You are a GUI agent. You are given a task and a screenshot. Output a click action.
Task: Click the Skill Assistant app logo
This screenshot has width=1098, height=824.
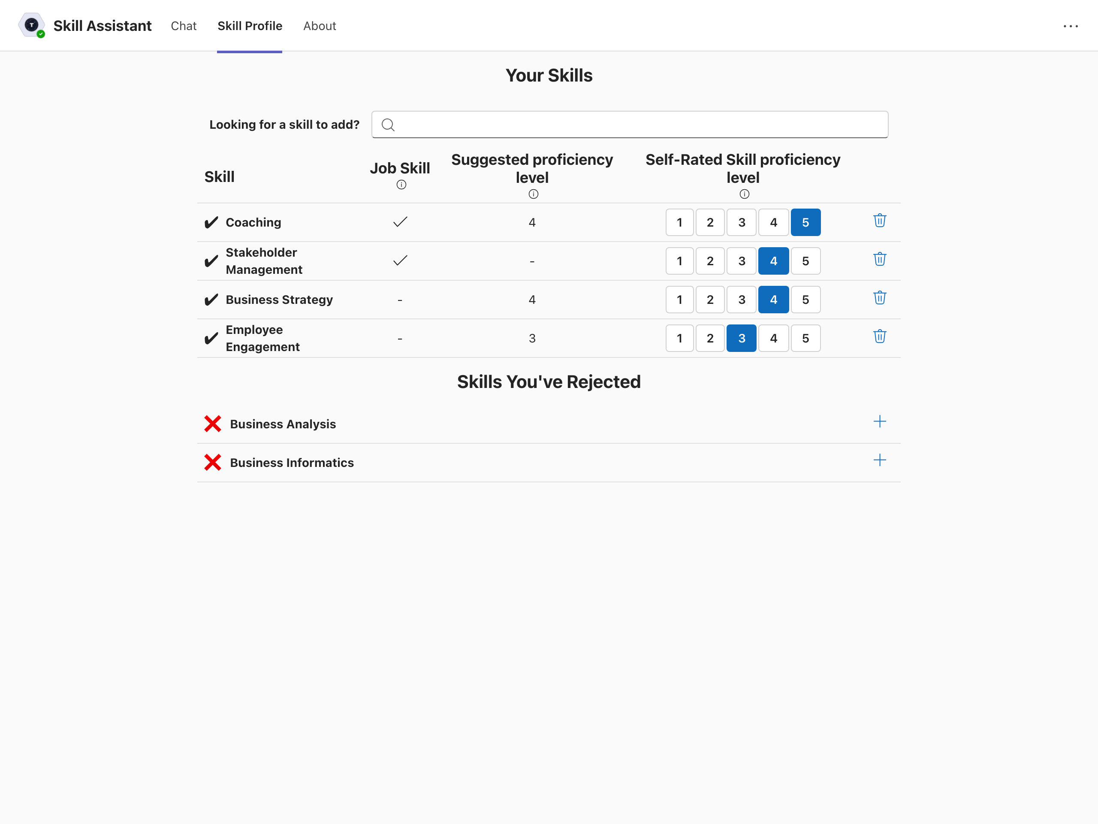(32, 25)
